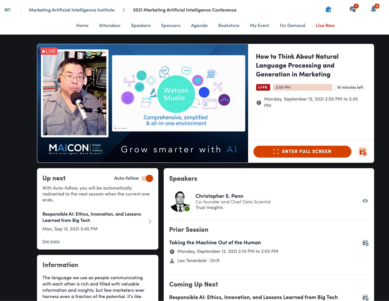Add Responsible AI coming-up session to schedule

click(366, 297)
